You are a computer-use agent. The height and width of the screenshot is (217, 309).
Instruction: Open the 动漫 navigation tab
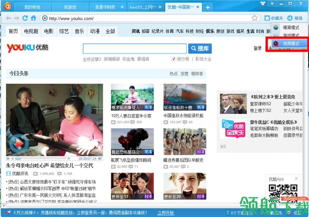(95, 31)
